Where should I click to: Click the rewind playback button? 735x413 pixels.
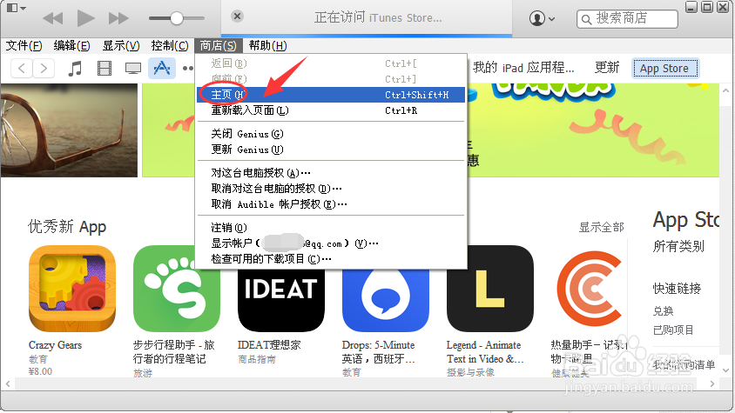(52, 18)
